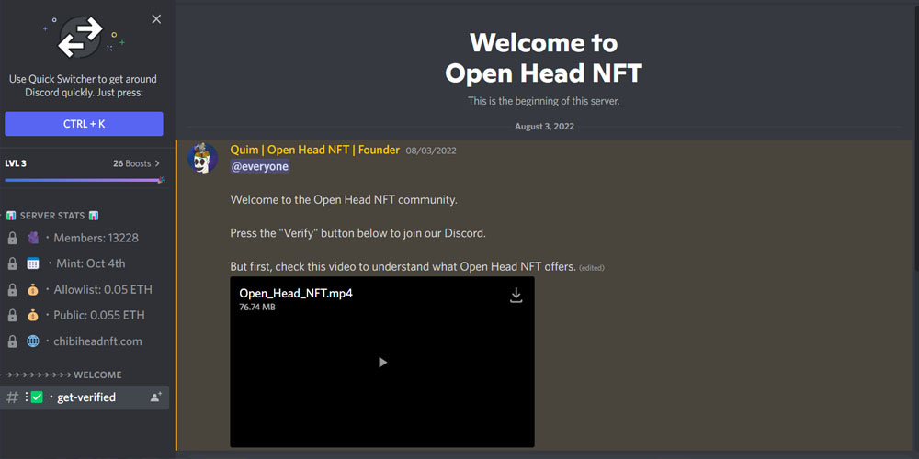The width and height of the screenshot is (919, 459).
Task: Click the purple emoji on Members channel
Action: pos(33,239)
